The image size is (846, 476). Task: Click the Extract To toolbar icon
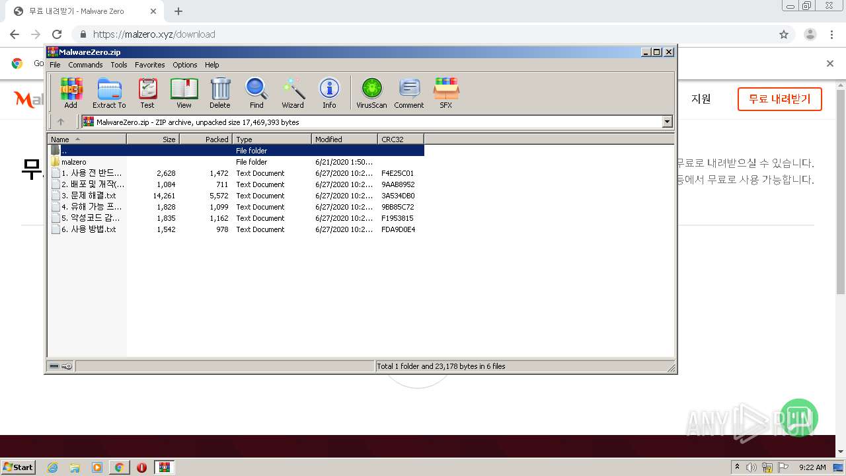point(109,93)
